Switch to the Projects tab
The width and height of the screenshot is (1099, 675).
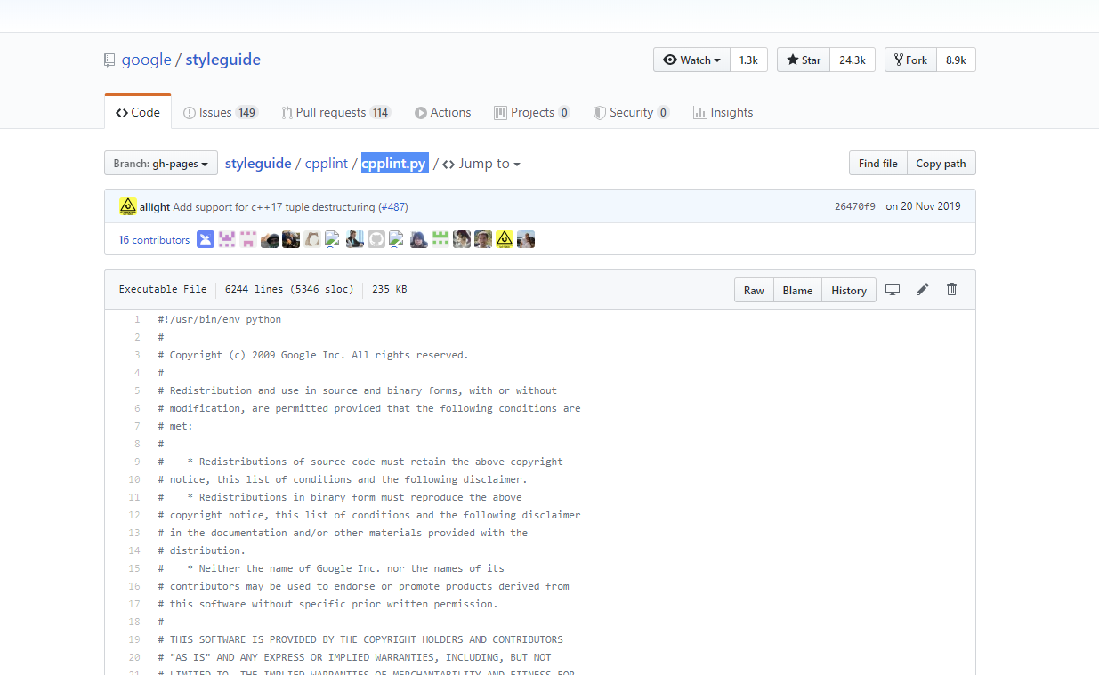click(x=532, y=112)
